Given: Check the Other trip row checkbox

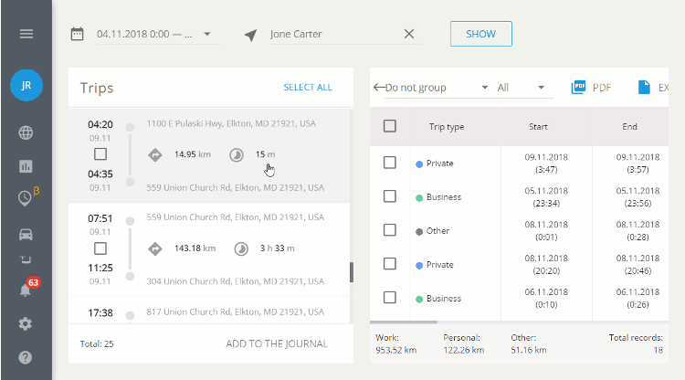Looking at the screenshot, I should [390, 230].
